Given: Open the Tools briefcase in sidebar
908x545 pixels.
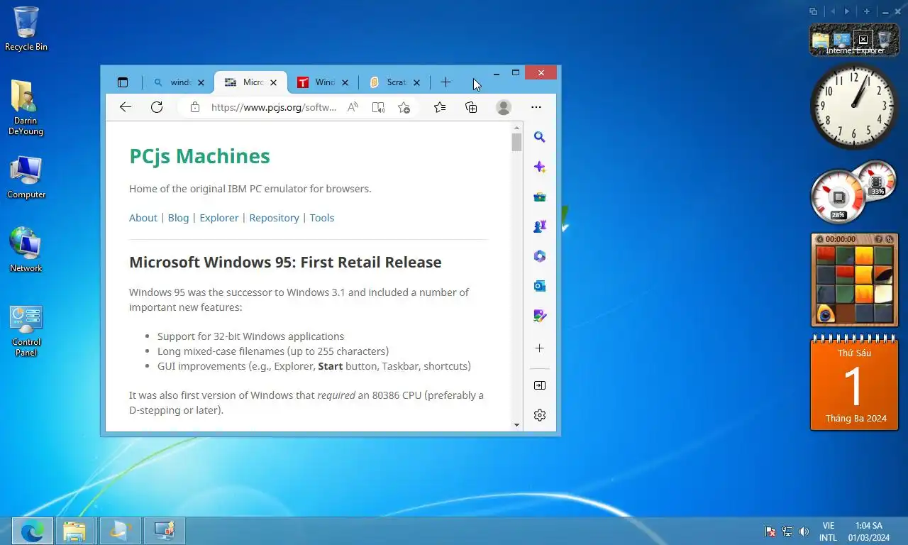Looking at the screenshot, I should 540,197.
